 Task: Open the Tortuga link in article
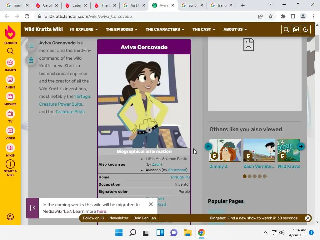click(x=82, y=96)
